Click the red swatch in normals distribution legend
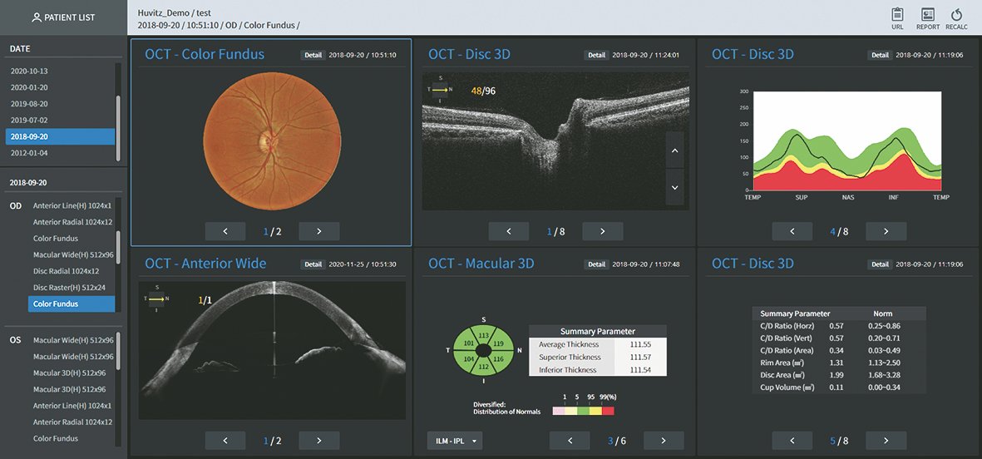The height and width of the screenshot is (459, 982). 608,411
